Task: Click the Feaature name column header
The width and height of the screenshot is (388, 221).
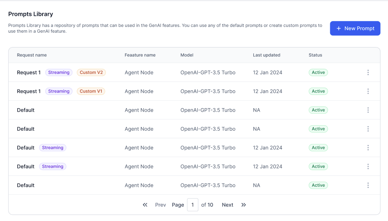Action: pyautogui.click(x=140, y=55)
